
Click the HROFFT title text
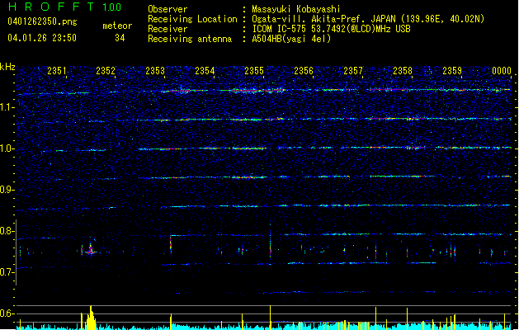coord(51,7)
